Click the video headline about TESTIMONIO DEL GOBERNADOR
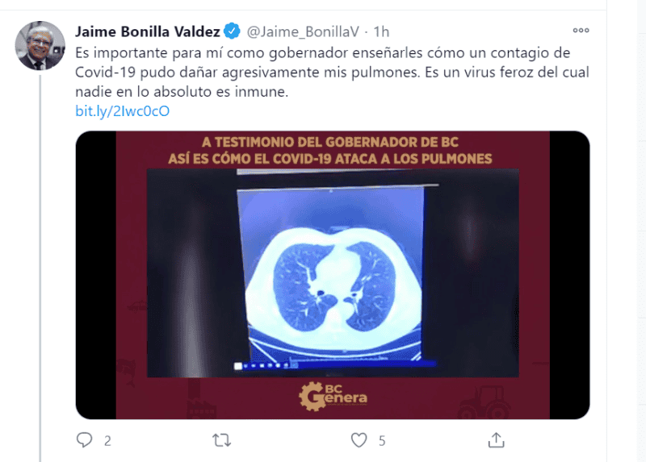This screenshot has height=462, width=646. pos(330,151)
